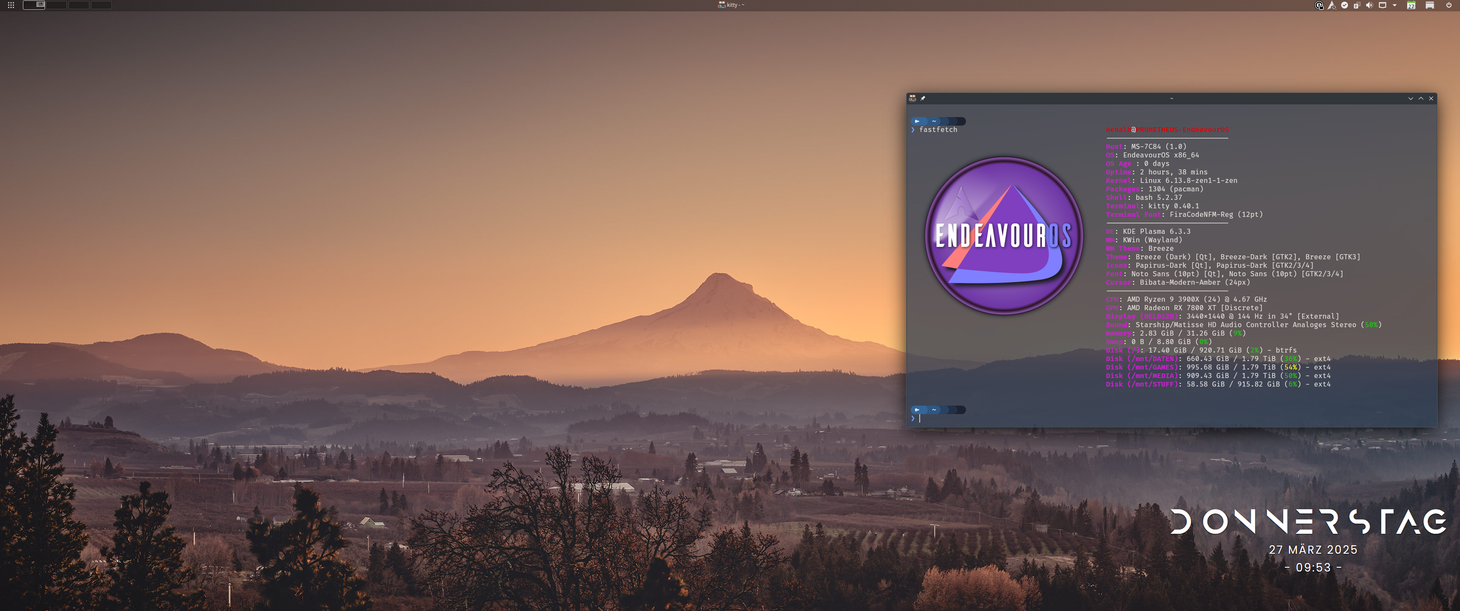
Task: Switch to the second virtual desktop in pager
Action: click(x=56, y=5)
